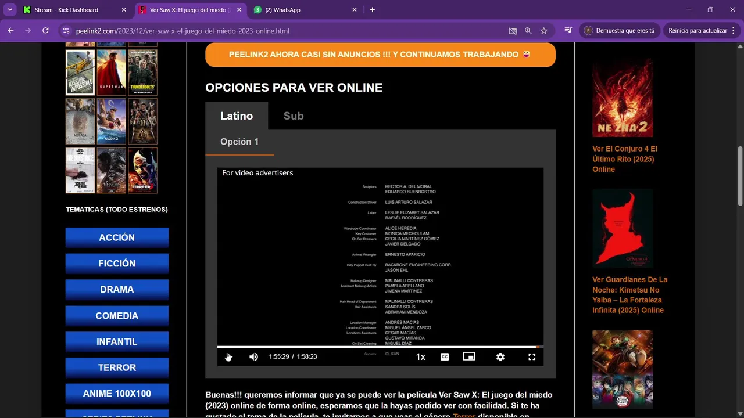Click the orange Peelink2 announcement banner
This screenshot has width=744, height=418.
click(380, 55)
